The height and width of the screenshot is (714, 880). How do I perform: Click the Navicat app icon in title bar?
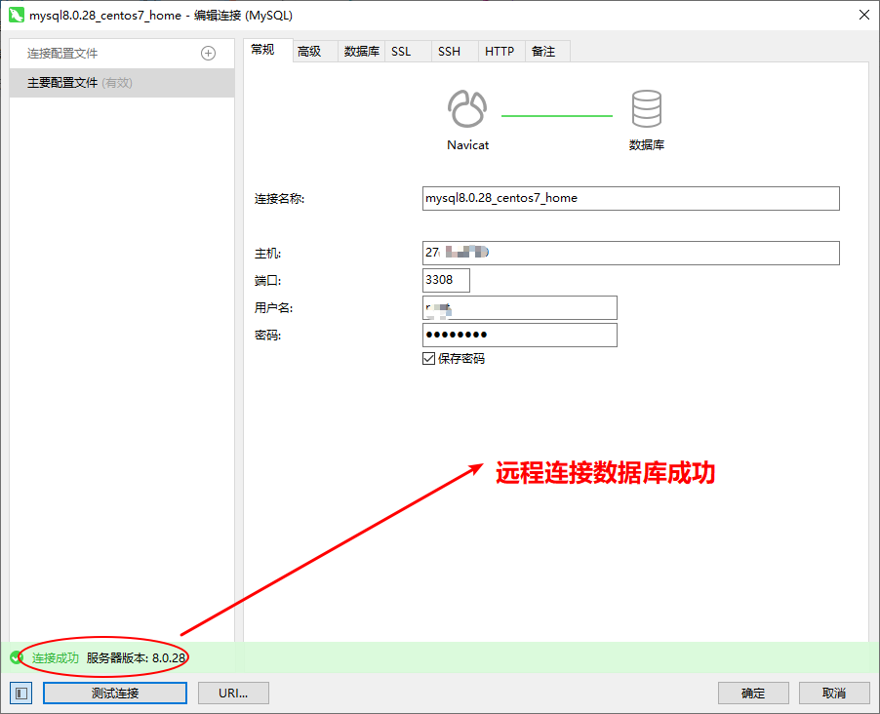[x=17, y=16]
